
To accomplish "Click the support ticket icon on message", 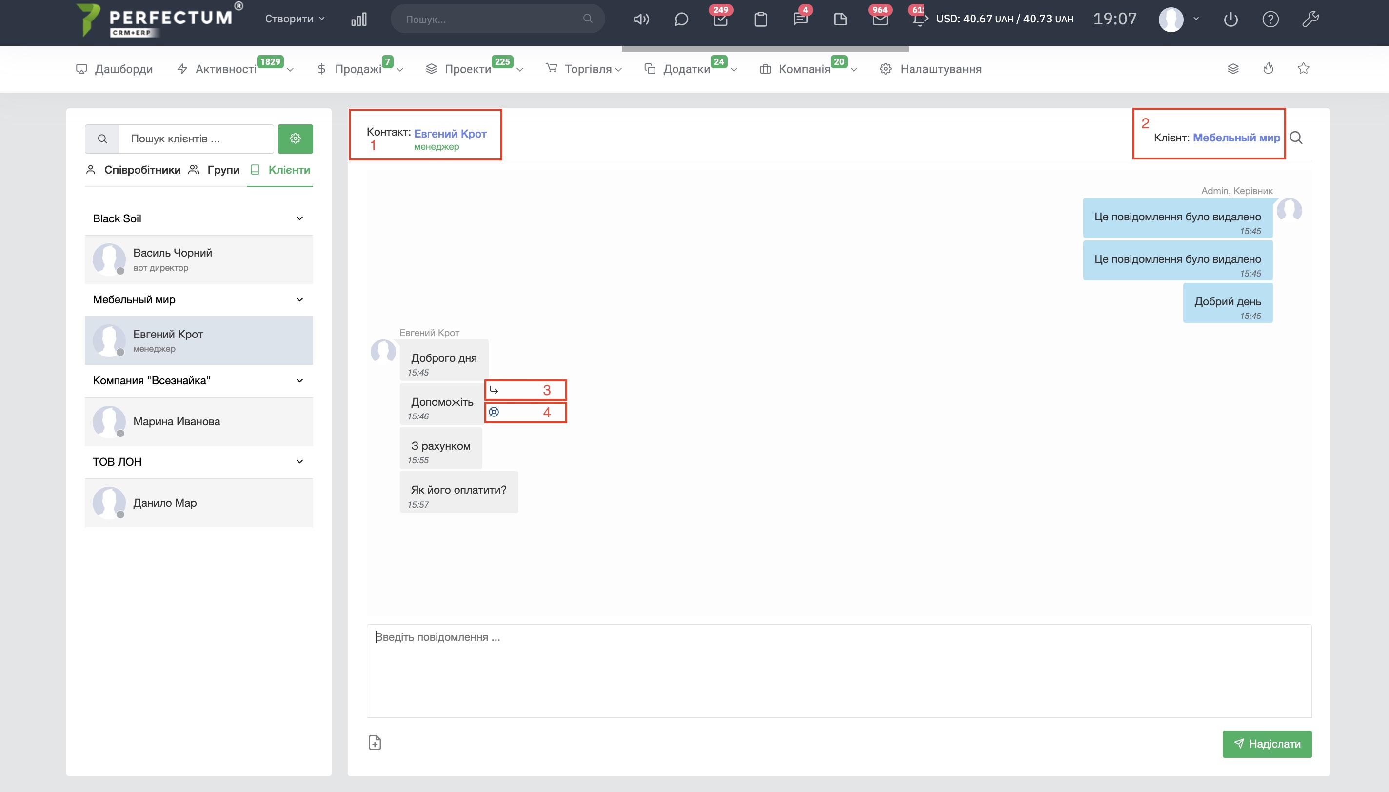I will click(x=494, y=412).
